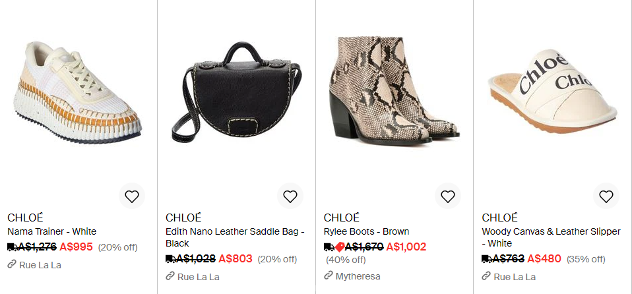Click link icon next to Nama Trainer's Rue La La
This screenshot has width=632, height=294.
coord(12,264)
